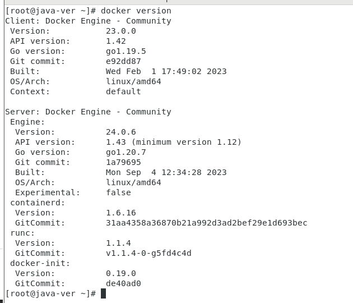353x303 pixels.
Task: Click the Go version go1.19.5
Action: point(126,51)
